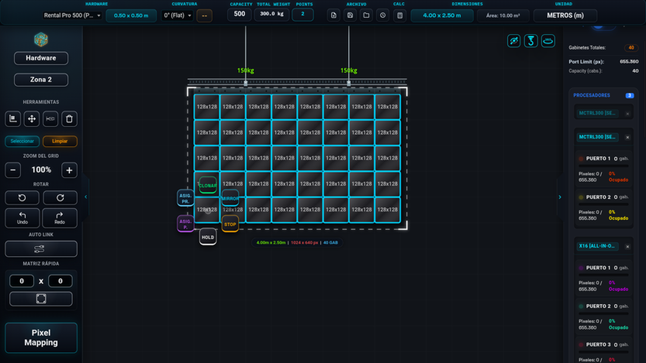Select MCTRL300 Puerto 1 red color dot
Viewport: 646px width, 363px height.
coord(581,159)
